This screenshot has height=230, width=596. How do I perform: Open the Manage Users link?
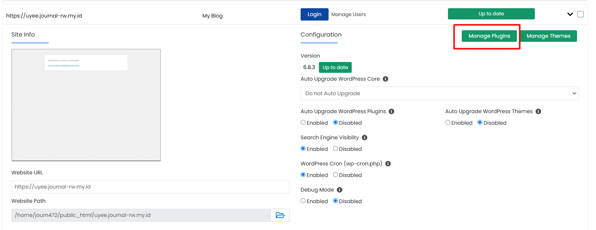pyautogui.click(x=348, y=14)
